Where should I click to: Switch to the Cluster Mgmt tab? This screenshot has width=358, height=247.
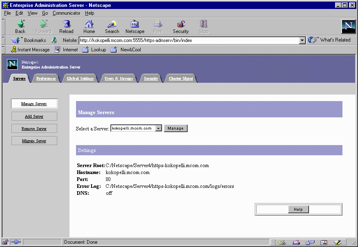tap(181, 79)
